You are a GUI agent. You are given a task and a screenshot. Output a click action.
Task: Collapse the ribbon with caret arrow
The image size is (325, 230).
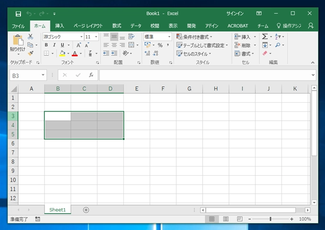tap(313, 63)
